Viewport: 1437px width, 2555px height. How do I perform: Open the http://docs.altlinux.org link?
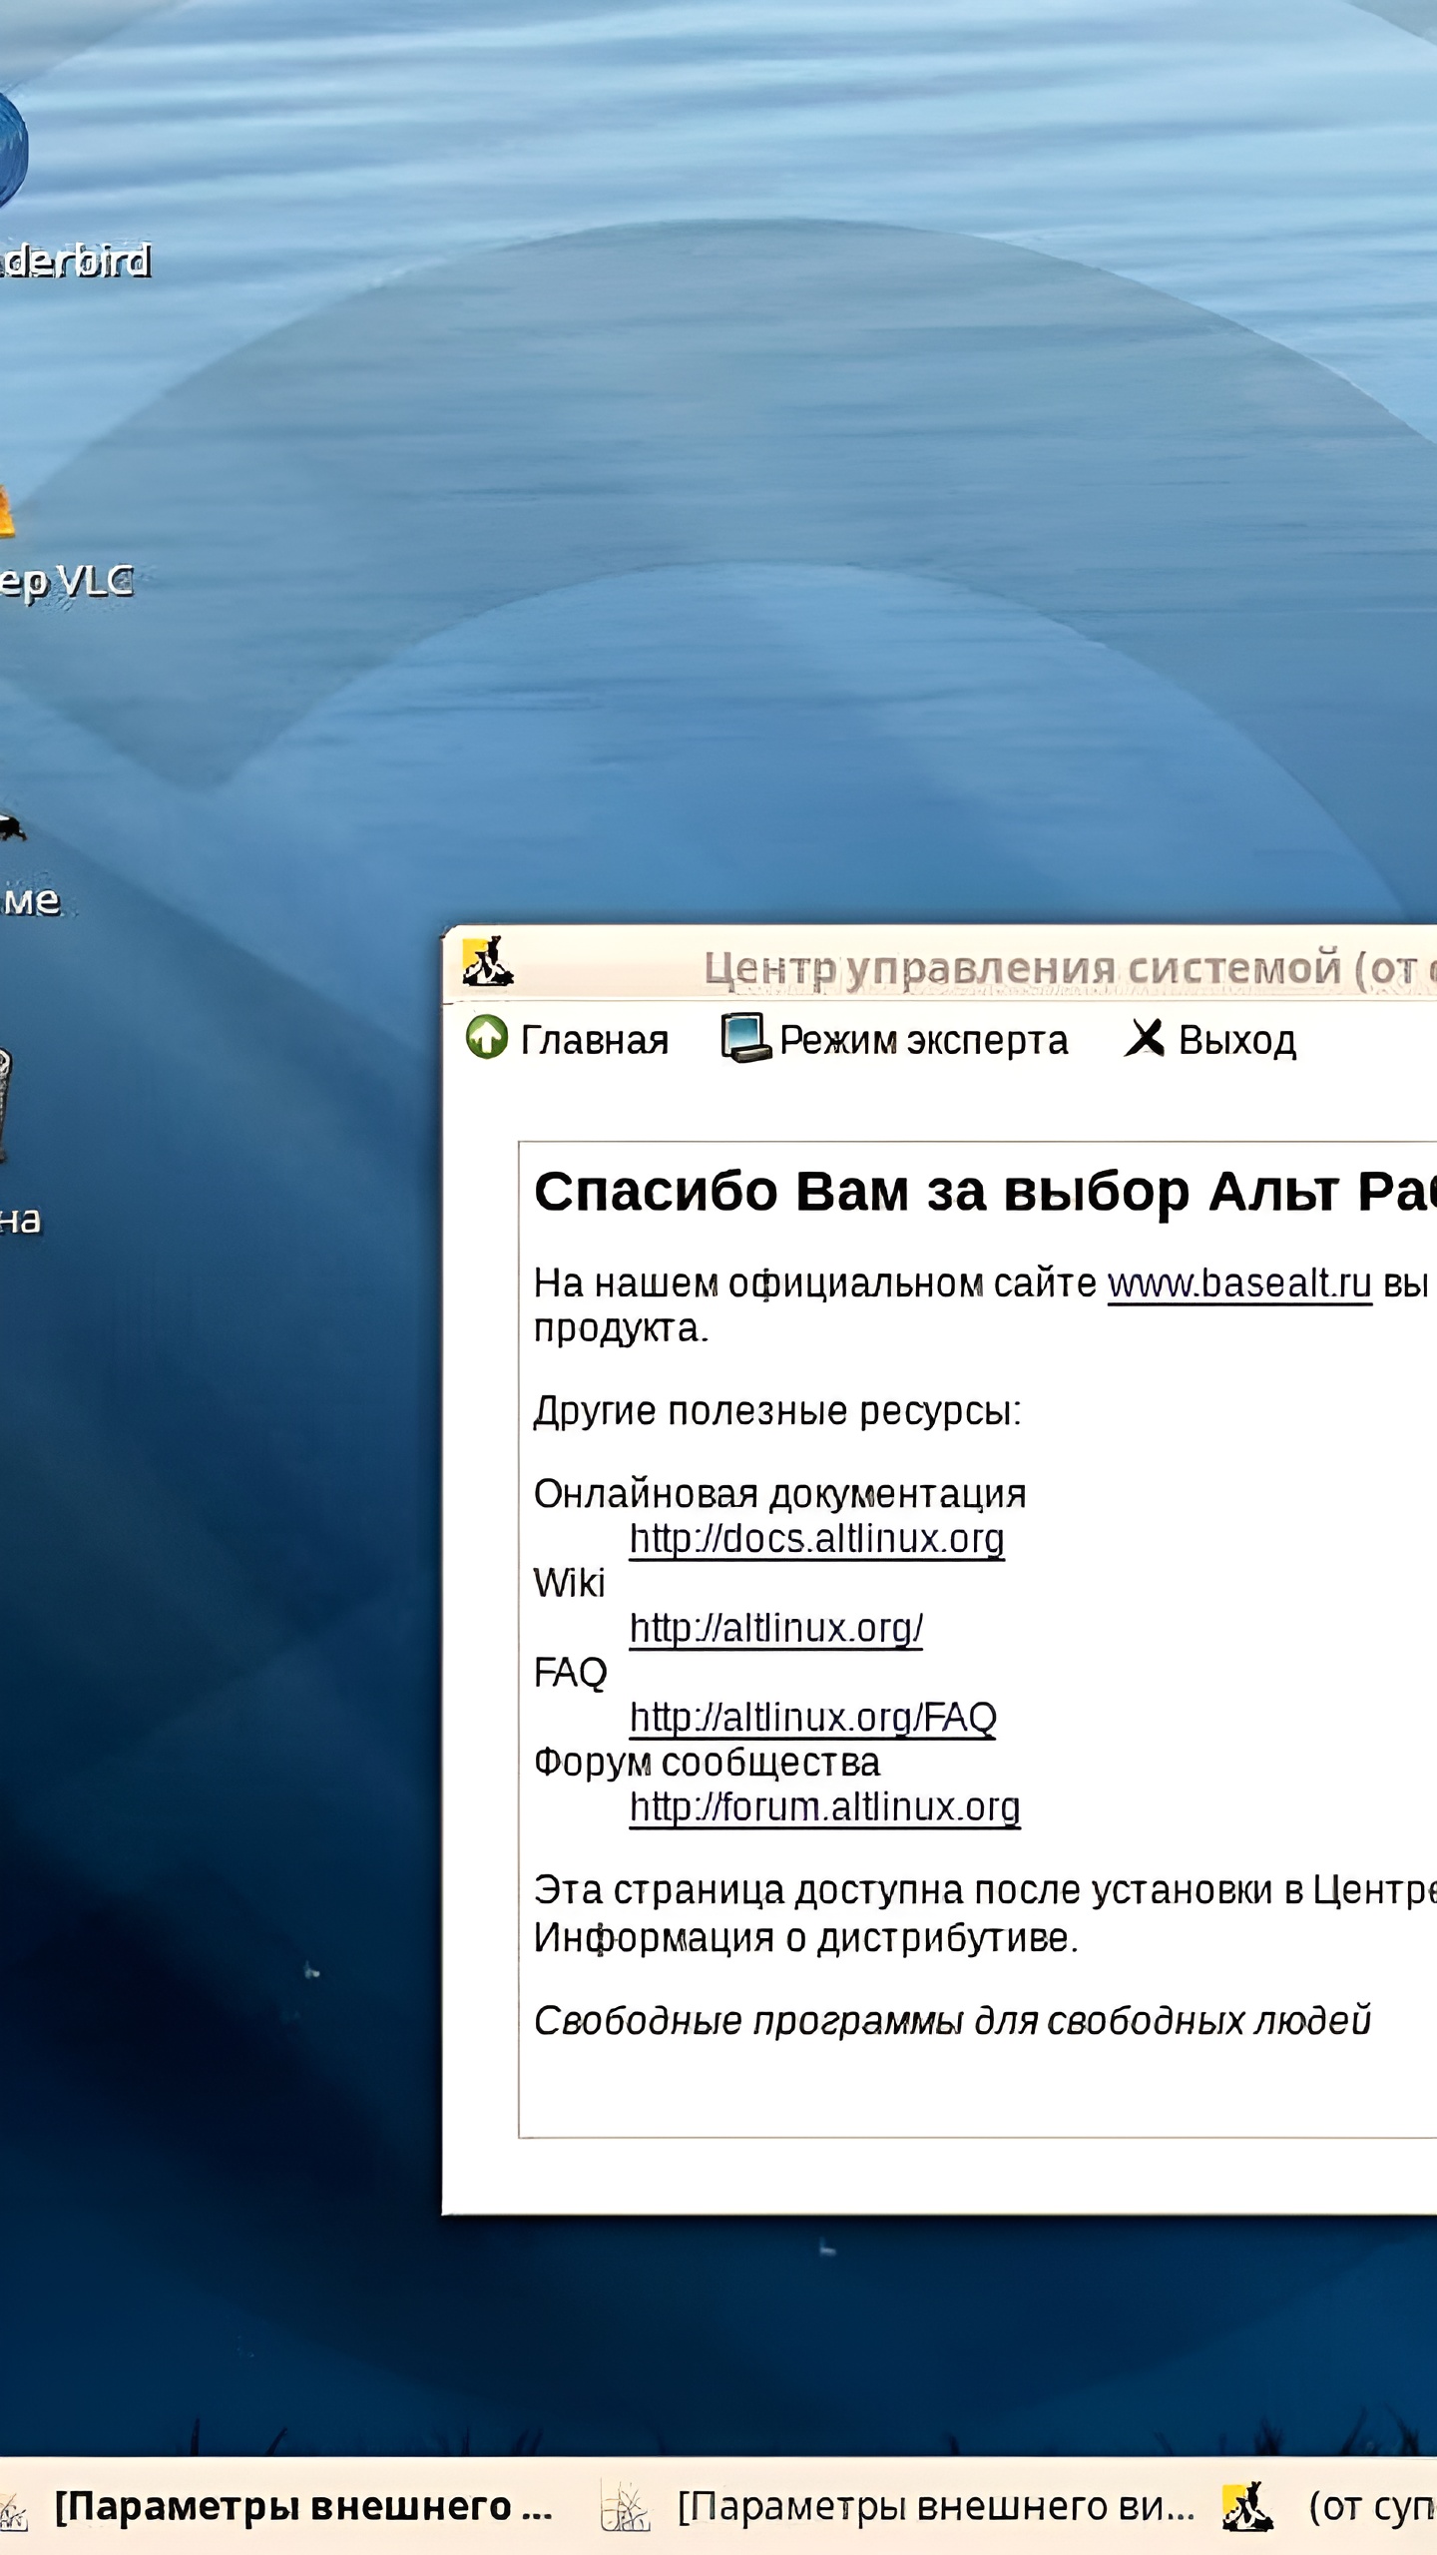pyautogui.click(x=816, y=1539)
